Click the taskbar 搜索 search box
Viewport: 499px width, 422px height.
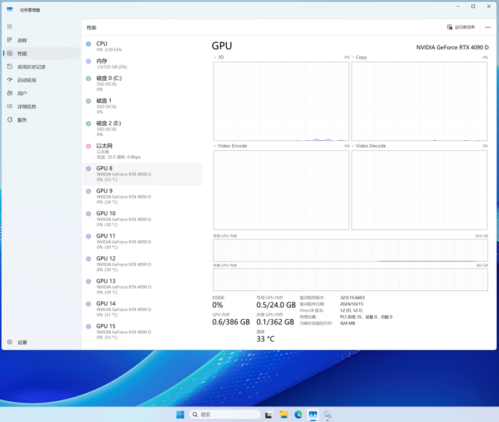(x=225, y=414)
